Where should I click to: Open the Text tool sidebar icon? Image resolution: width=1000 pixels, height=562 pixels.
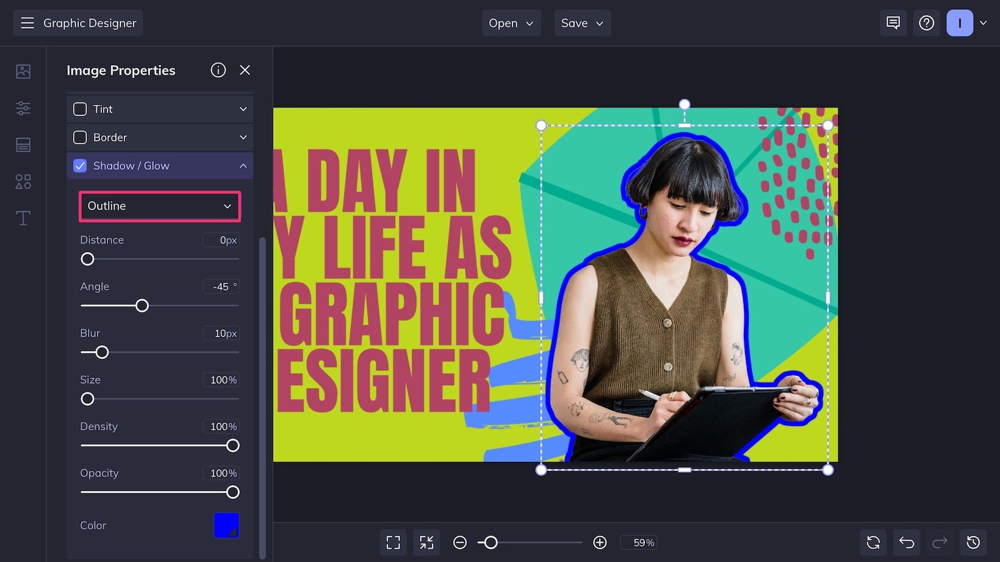click(23, 218)
